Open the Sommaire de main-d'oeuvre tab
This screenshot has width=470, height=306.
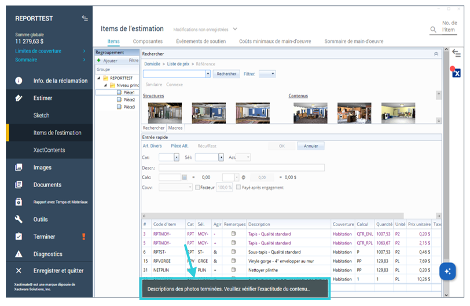tap(354, 41)
